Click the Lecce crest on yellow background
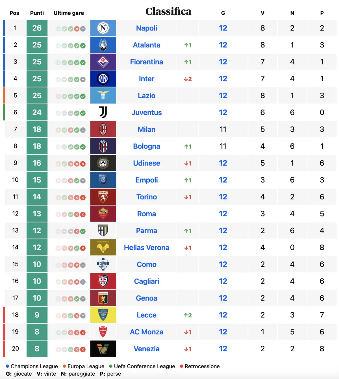Viewport: 339px width, 379px height. pyautogui.click(x=103, y=315)
